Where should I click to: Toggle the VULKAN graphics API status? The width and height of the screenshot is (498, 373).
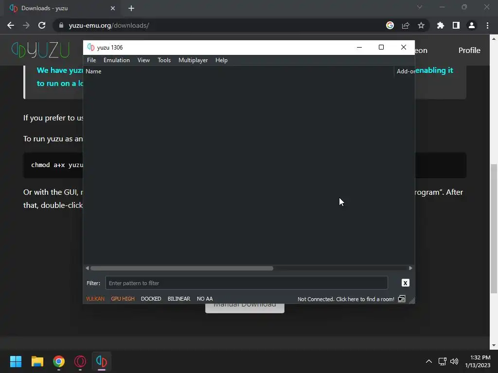[x=95, y=299]
